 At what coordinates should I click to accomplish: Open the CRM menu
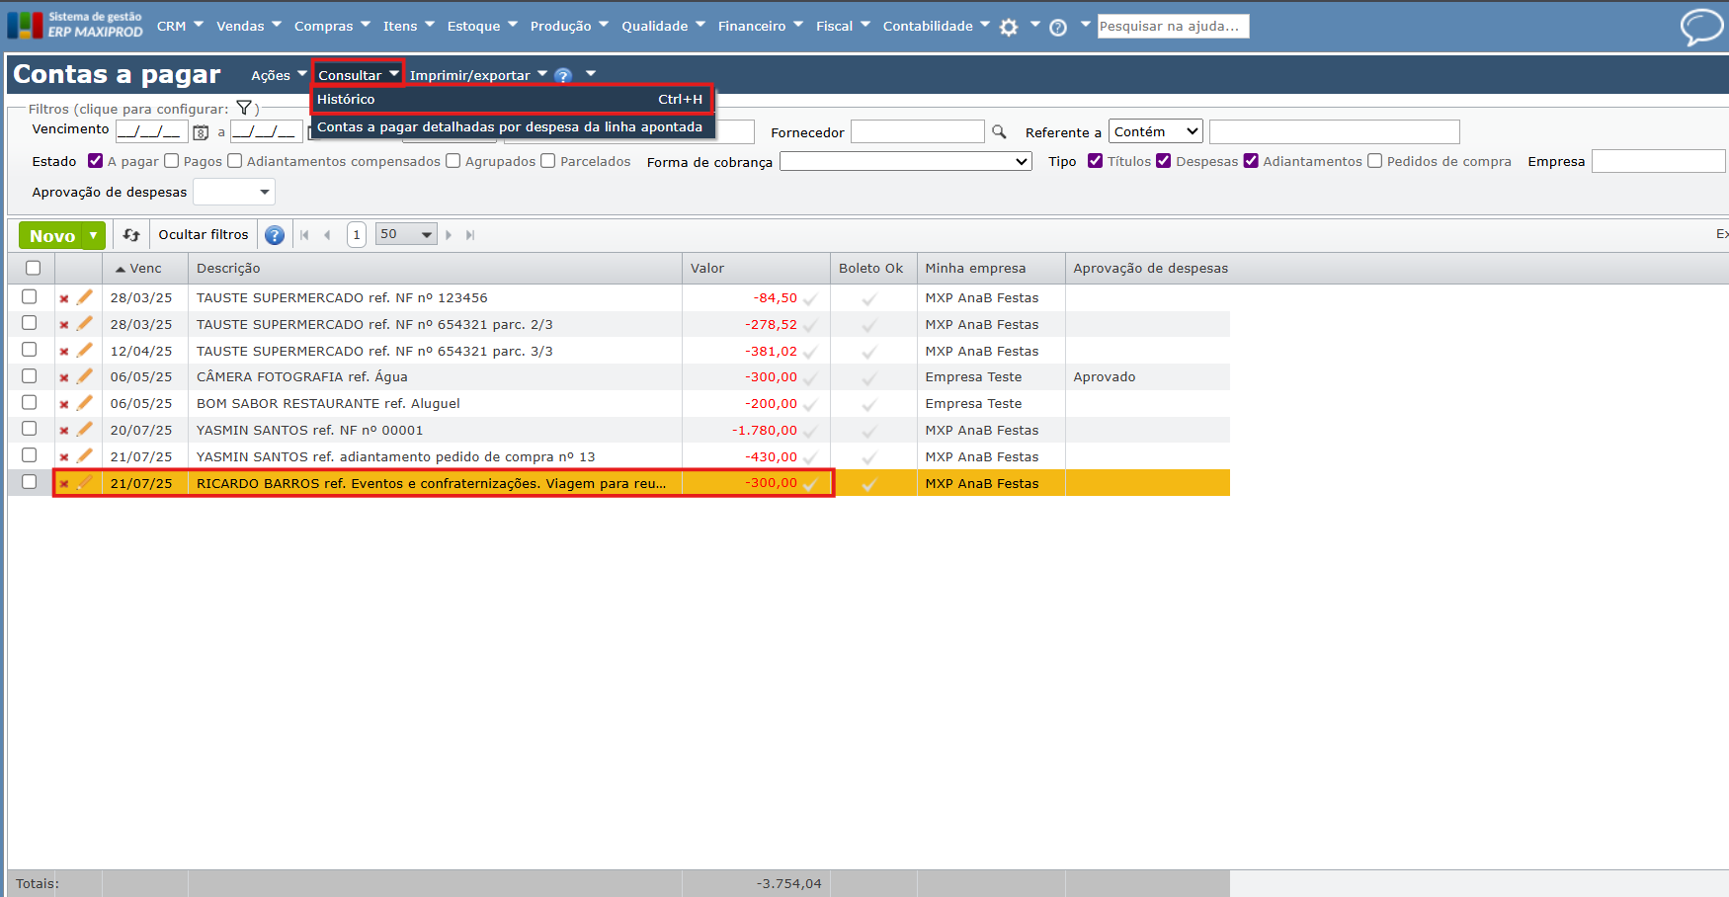[180, 26]
